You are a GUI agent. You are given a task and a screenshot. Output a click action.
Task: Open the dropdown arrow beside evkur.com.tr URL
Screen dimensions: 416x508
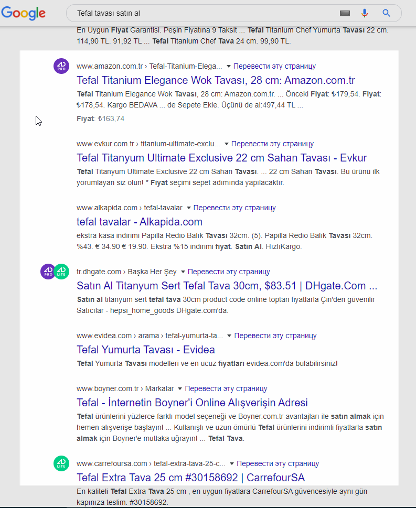226,144
